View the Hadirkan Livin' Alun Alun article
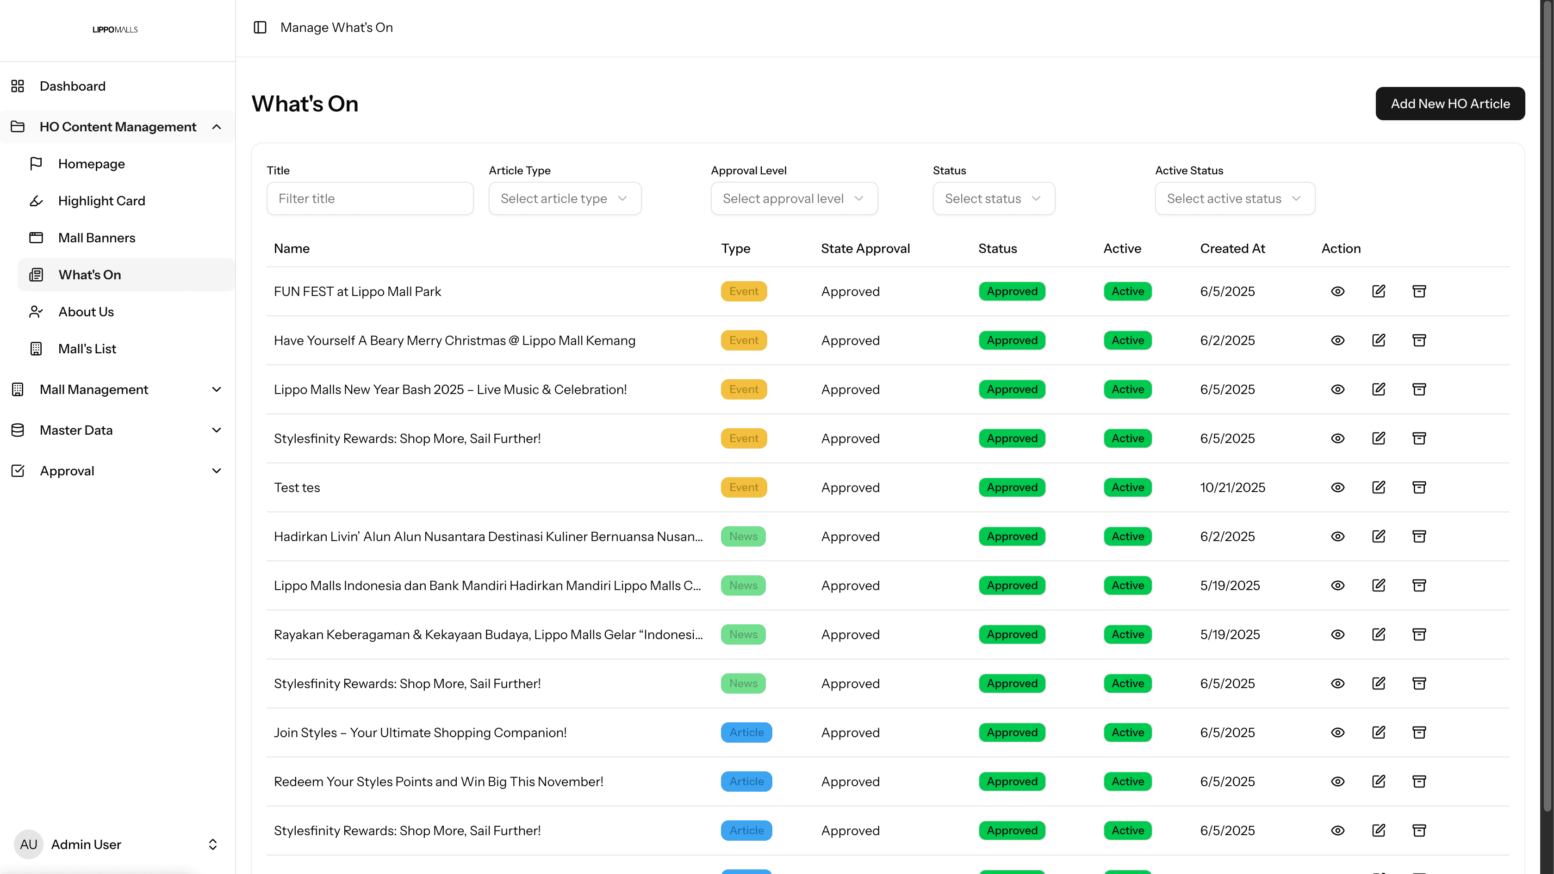The image size is (1554, 874). [x=1337, y=536]
